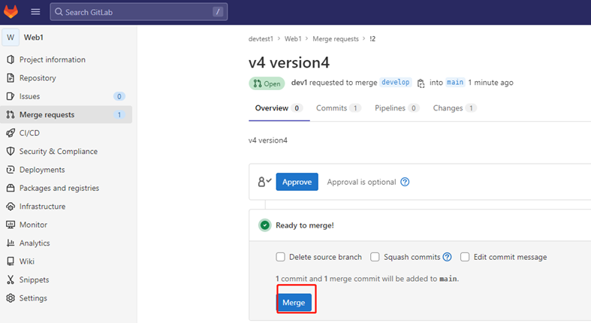Click the Web1 project name in sidebar
The image size is (591, 323).
tap(34, 38)
